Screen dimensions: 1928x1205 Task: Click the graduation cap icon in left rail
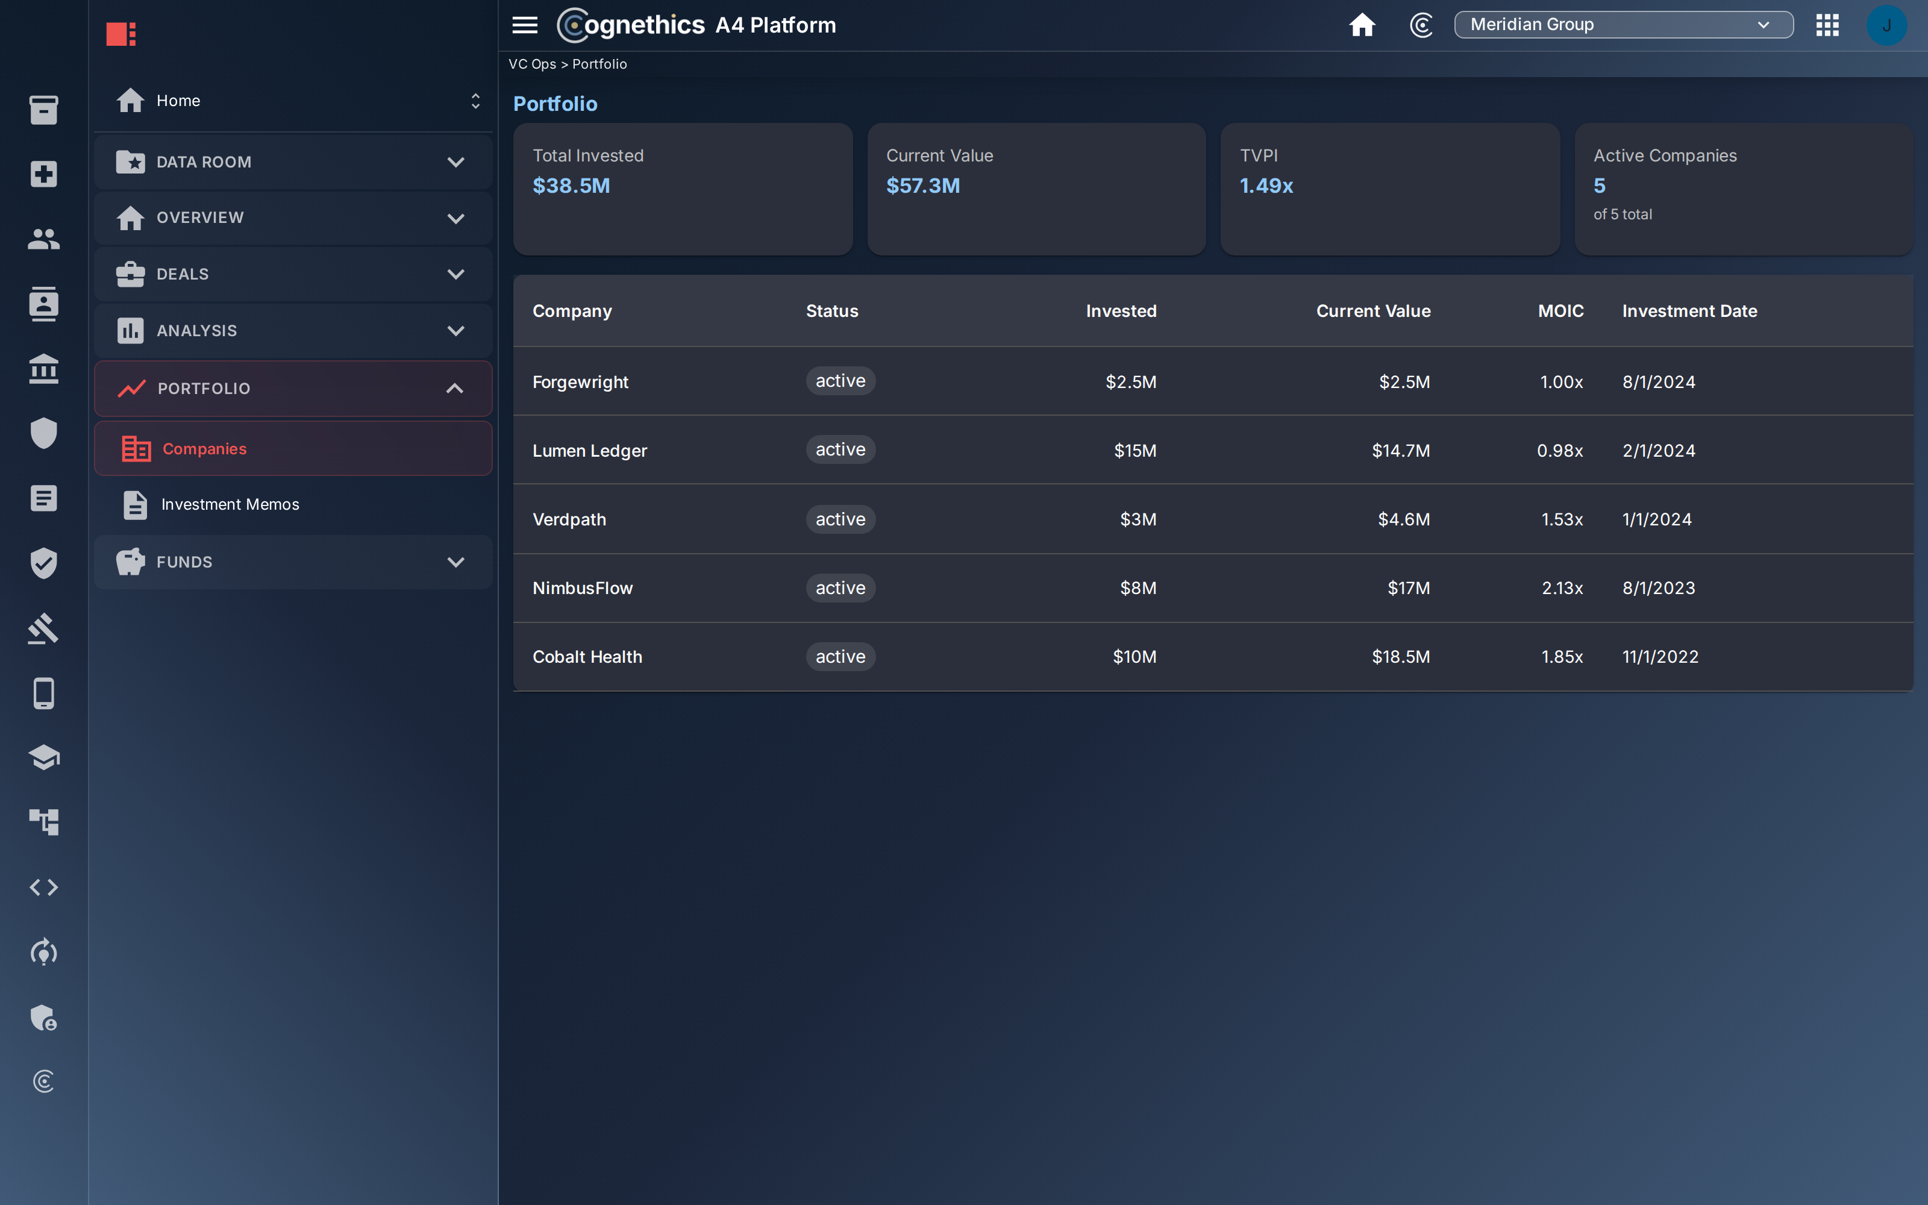coord(44,757)
